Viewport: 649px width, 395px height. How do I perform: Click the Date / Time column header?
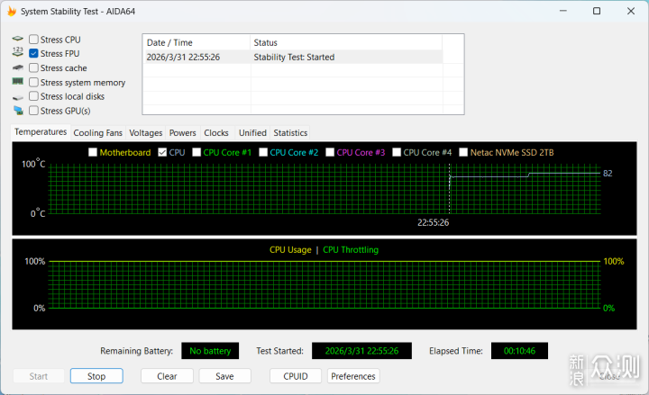[197, 42]
